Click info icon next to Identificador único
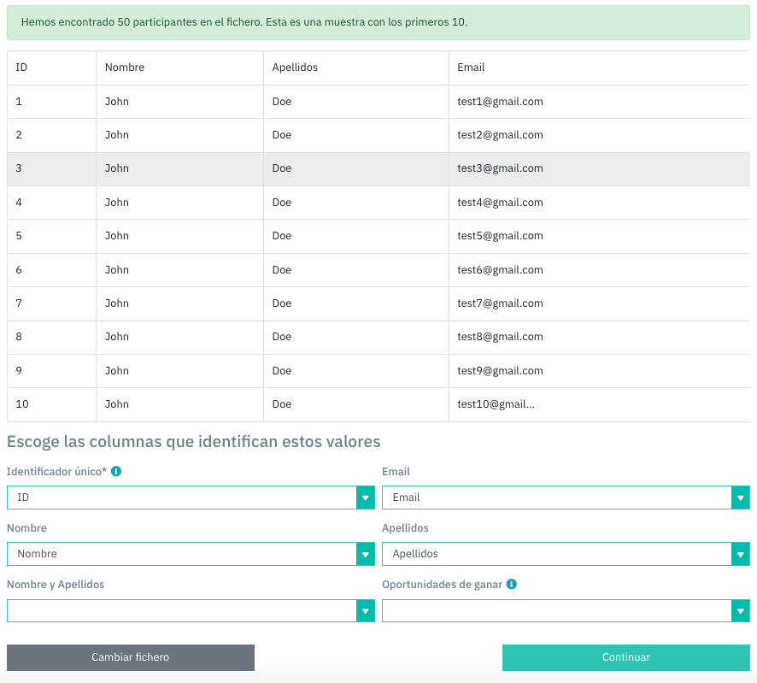Screen dimensions: 757x683 116,471
